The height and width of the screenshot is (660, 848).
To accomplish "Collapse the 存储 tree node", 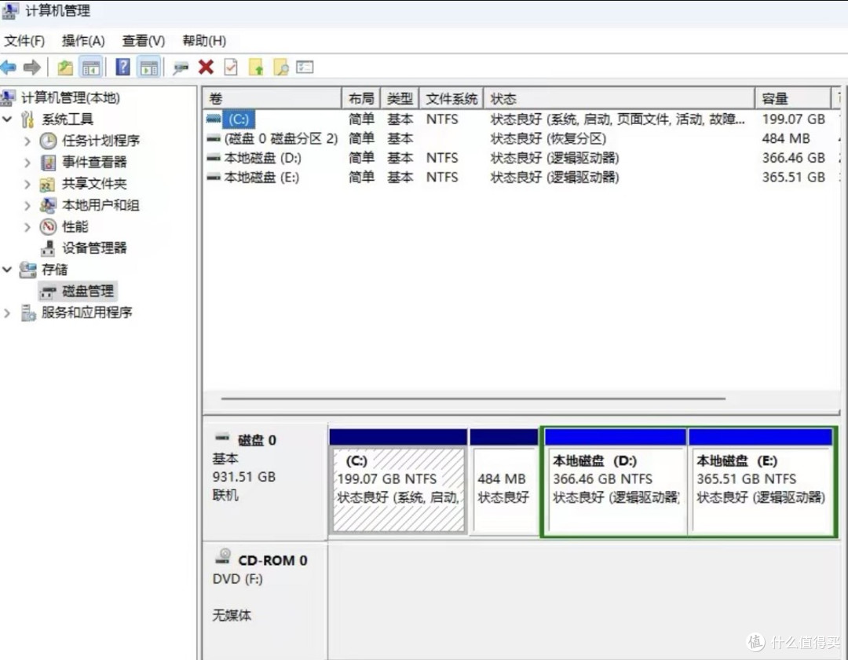I will (7, 269).
